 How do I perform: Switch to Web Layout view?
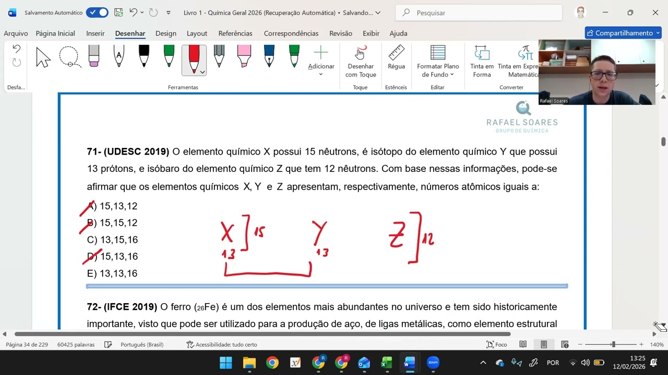pyautogui.click(x=565, y=345)
